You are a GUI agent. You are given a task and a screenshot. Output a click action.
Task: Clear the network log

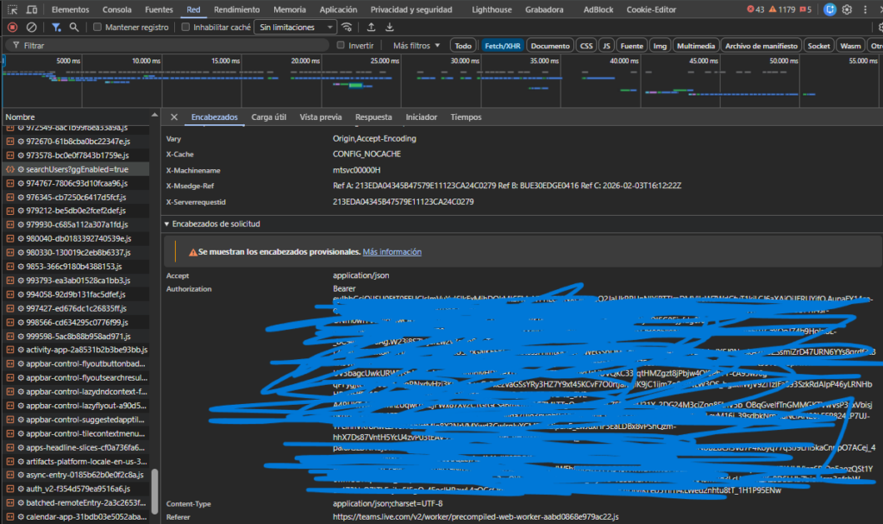[x=32, y=27]
